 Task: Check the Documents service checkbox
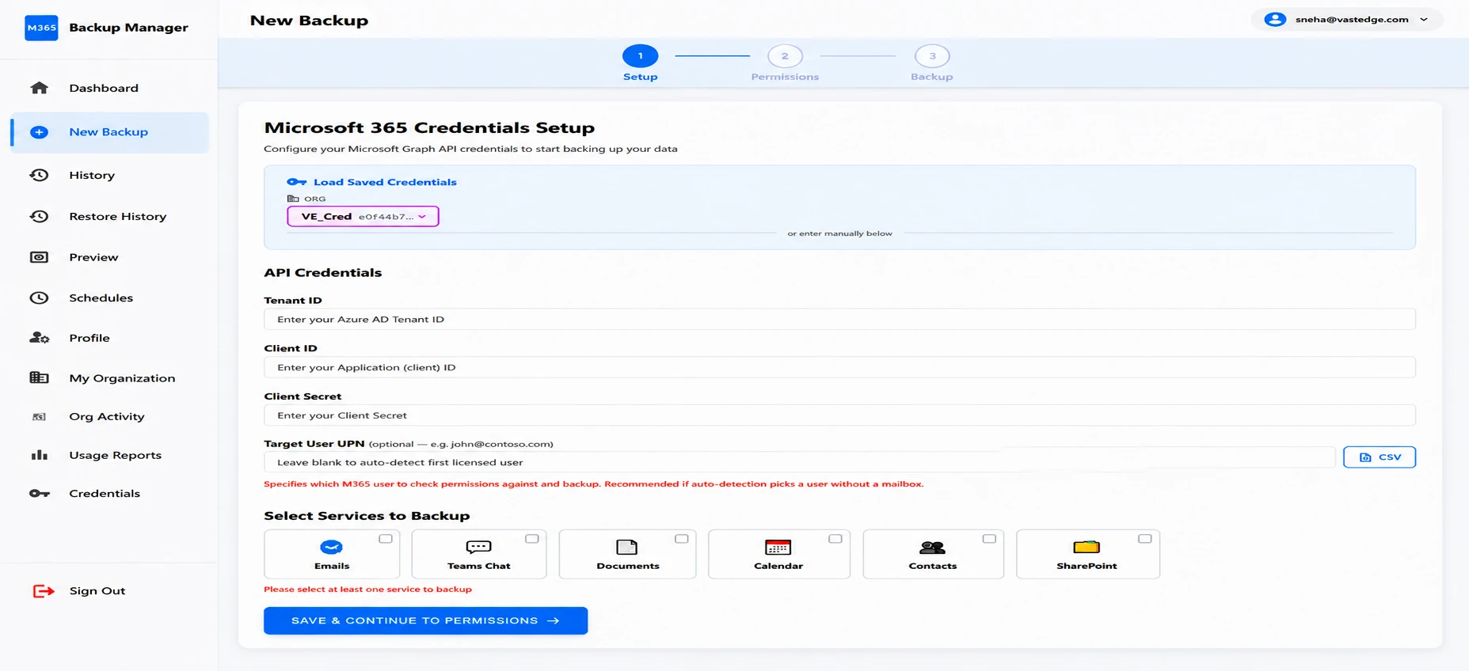682,539
